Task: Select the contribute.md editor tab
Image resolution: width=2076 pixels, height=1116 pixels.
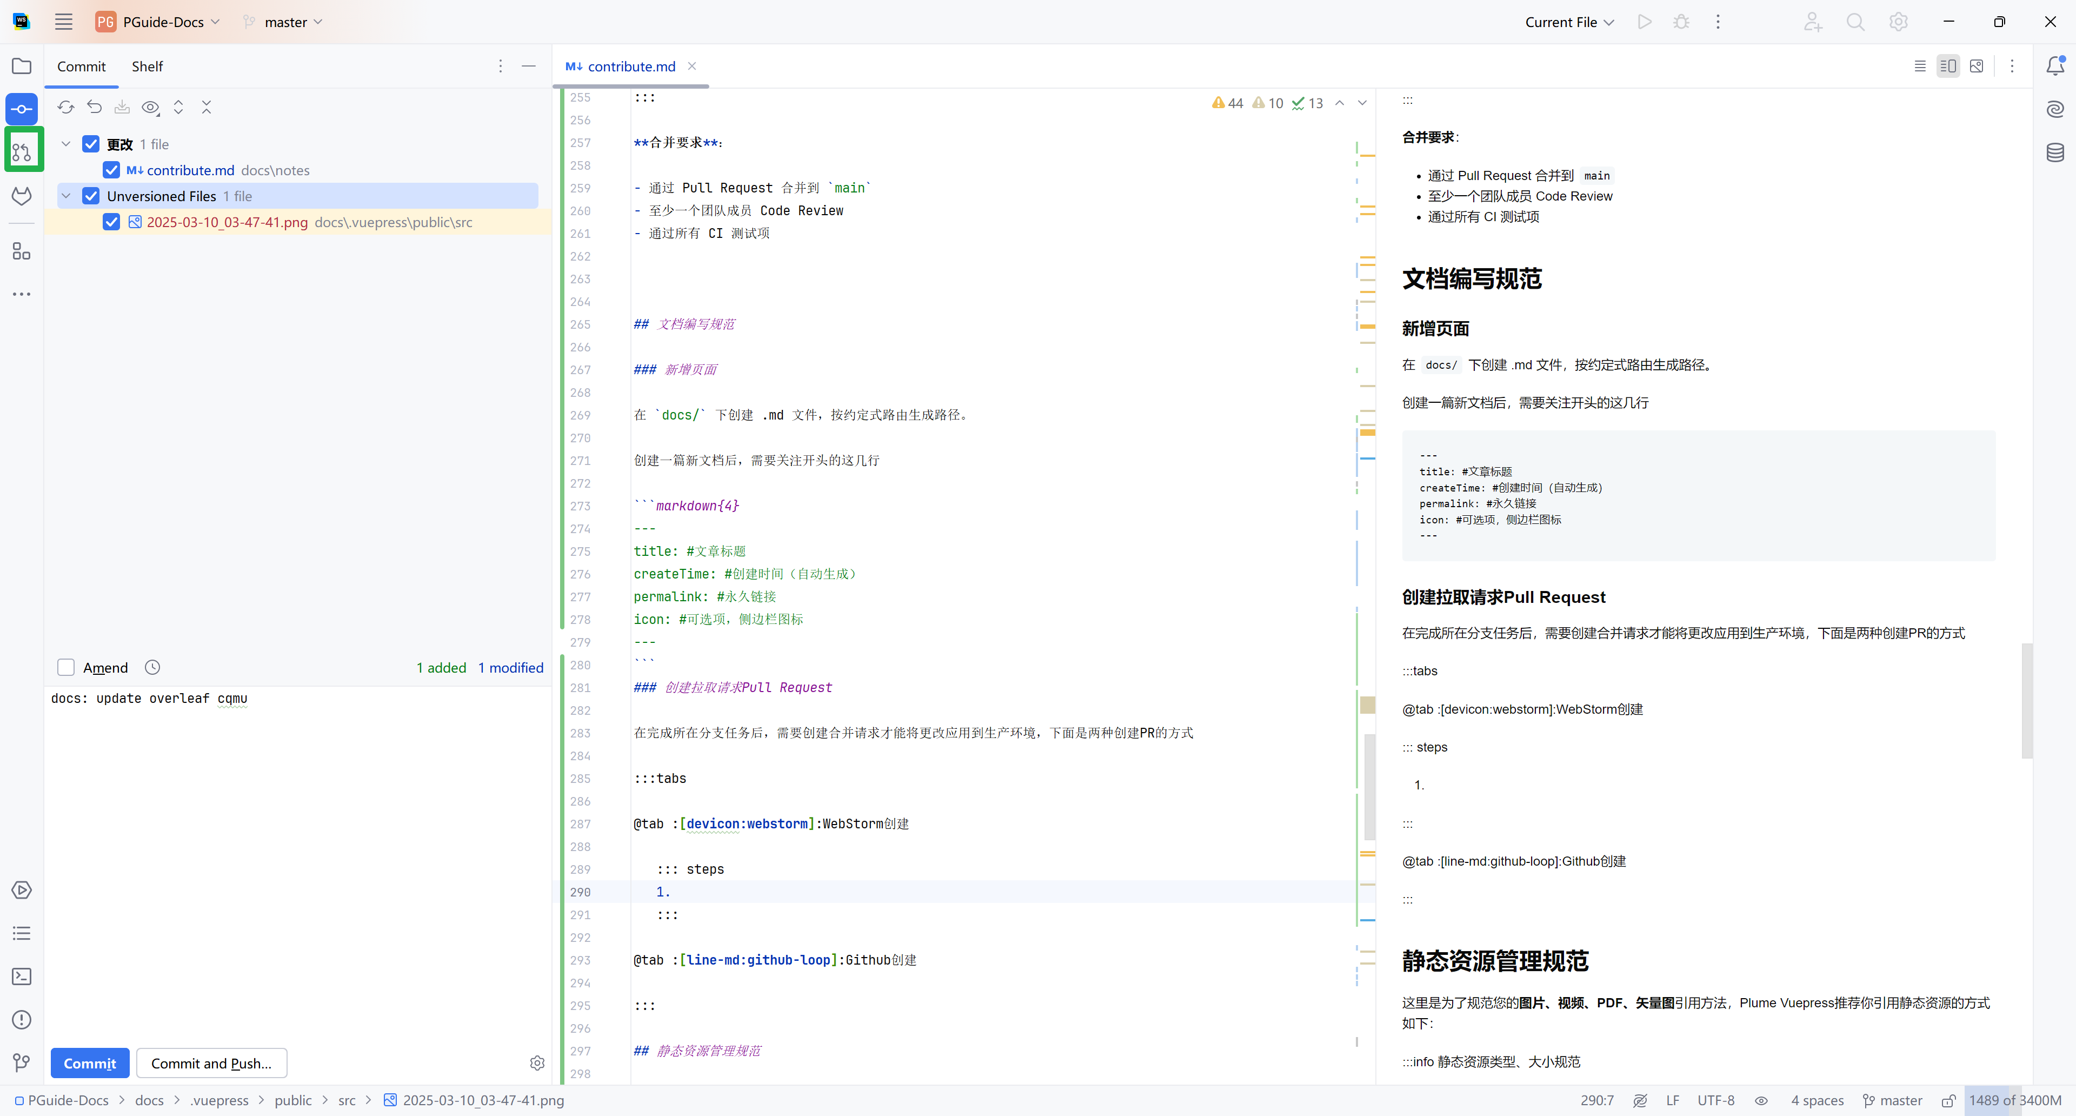Action: pos(630,66)
